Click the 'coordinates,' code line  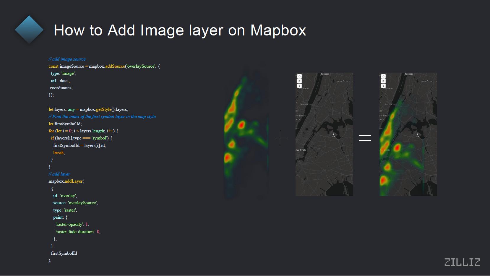(x=61, y=88)
